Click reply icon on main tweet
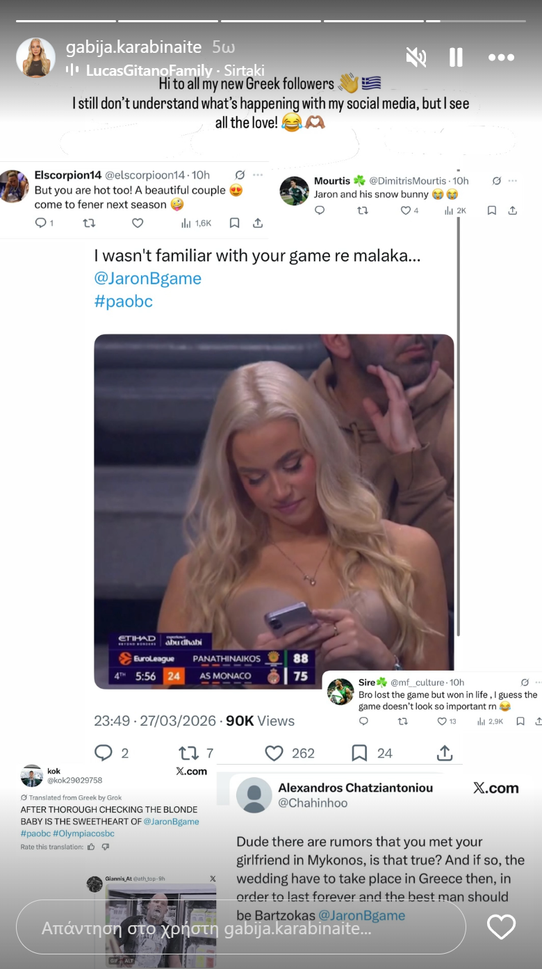Image resolution: width=542 pixels, height=969 pixels. coord(104,753)
